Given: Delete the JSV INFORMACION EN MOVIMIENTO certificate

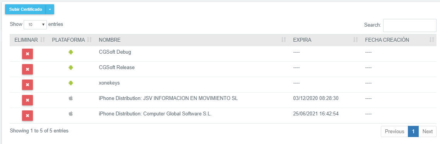Looking at the screenshot, I should coord(27,100).
